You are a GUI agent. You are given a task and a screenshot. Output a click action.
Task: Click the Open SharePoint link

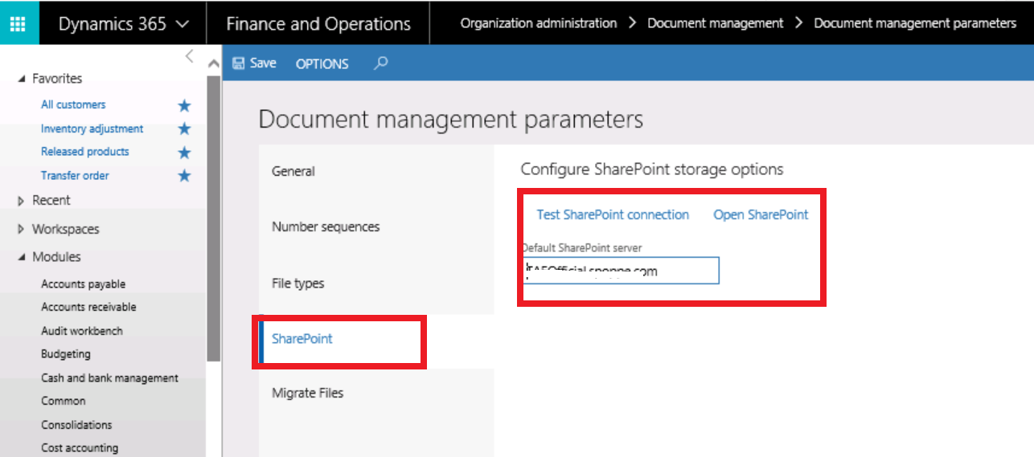click(x=761, y=214)
